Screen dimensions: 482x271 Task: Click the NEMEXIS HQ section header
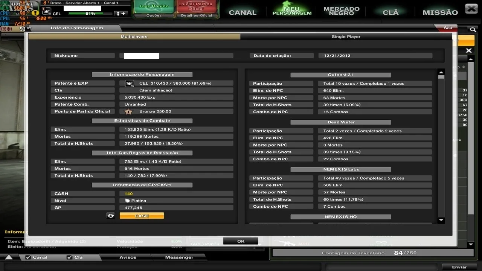pos(340,217)
